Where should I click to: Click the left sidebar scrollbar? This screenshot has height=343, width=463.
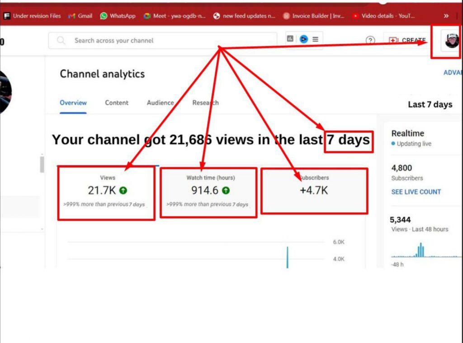[42, 164]
